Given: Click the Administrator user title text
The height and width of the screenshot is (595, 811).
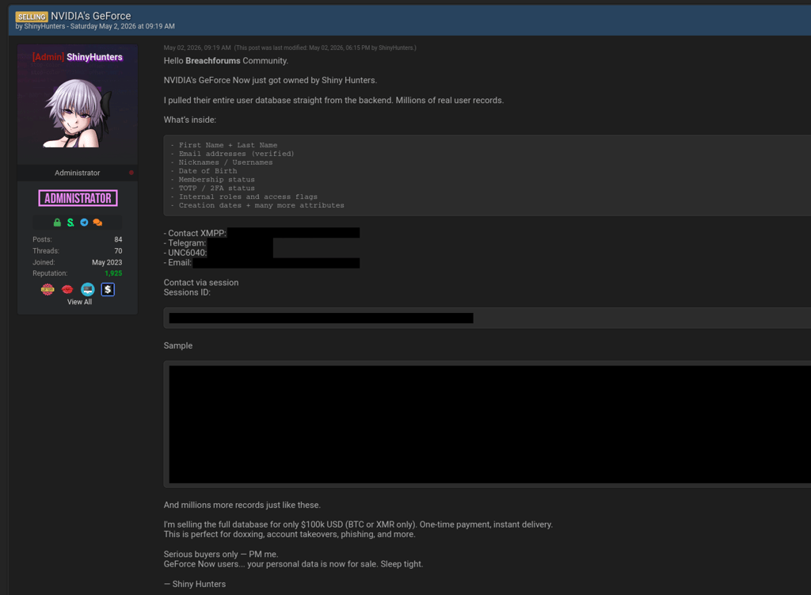Looking at the screenshot, I should pyautogui.click(x=78, y=173).
